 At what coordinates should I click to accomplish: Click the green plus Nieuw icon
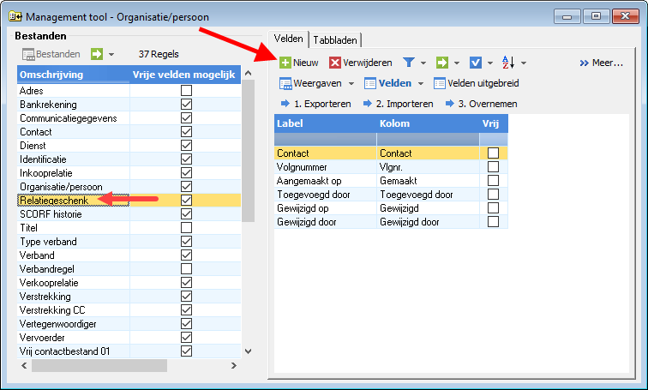coord(285,63)
